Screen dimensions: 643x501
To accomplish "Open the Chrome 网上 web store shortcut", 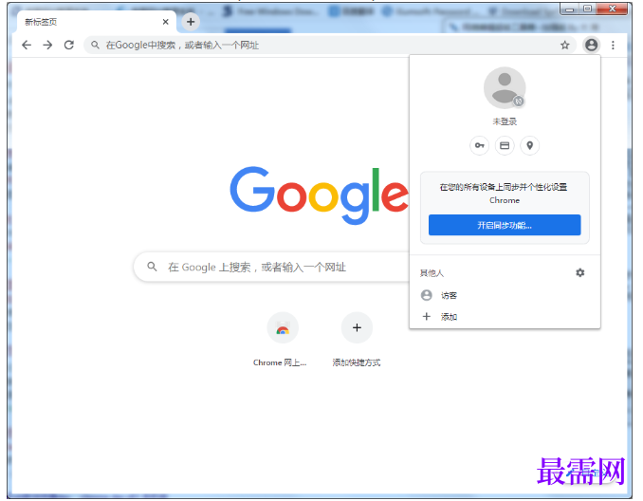I will tap(283, 340).
